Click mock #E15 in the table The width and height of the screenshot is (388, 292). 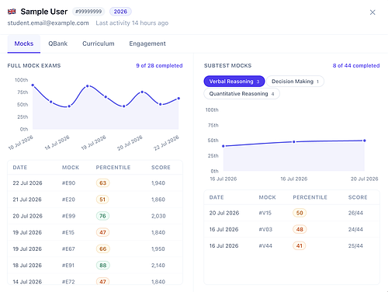point(68,232)
